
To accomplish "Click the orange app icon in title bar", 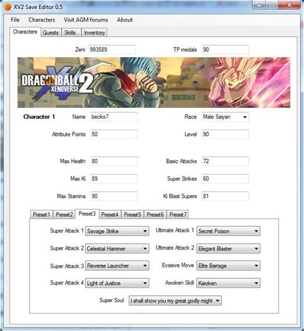I will (x=8, y=7).
